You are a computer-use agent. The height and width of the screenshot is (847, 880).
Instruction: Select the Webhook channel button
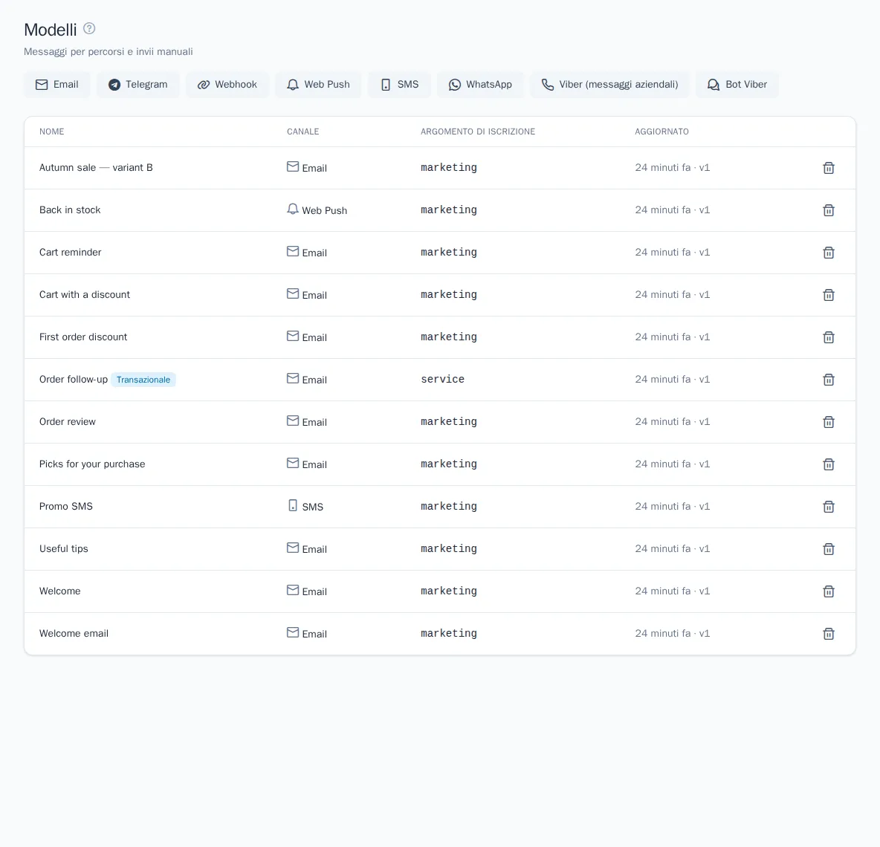(227, 85)
